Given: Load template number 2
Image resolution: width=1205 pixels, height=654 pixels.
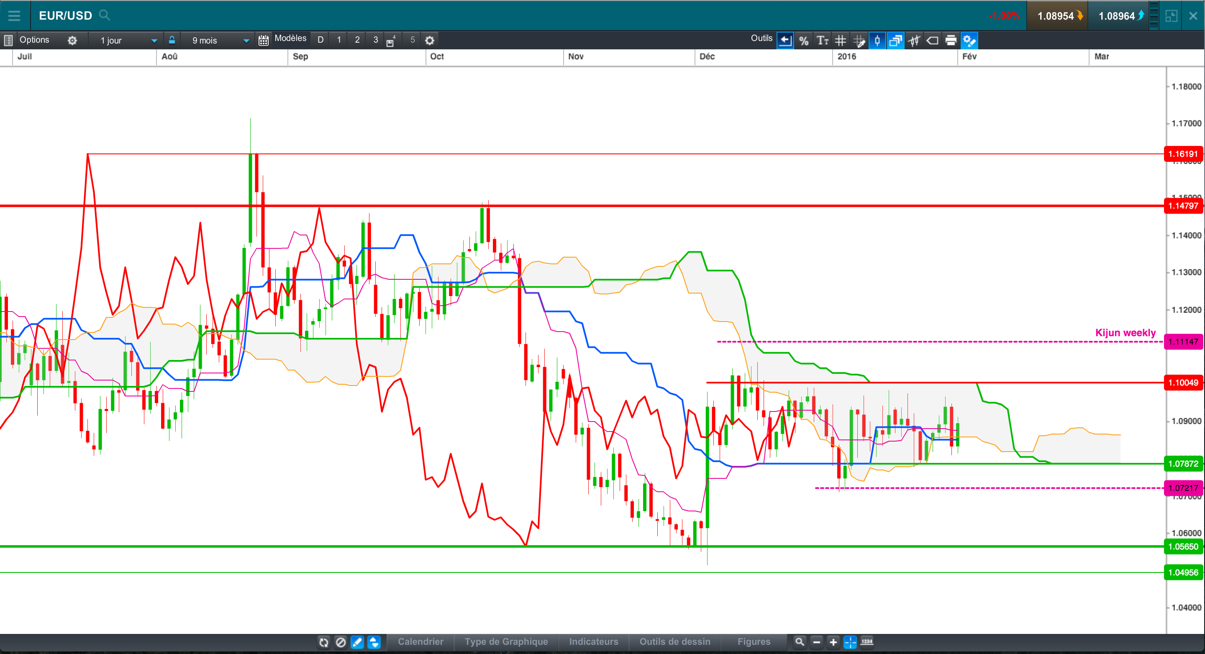Looking at the screenshot, I should (357, 40).
